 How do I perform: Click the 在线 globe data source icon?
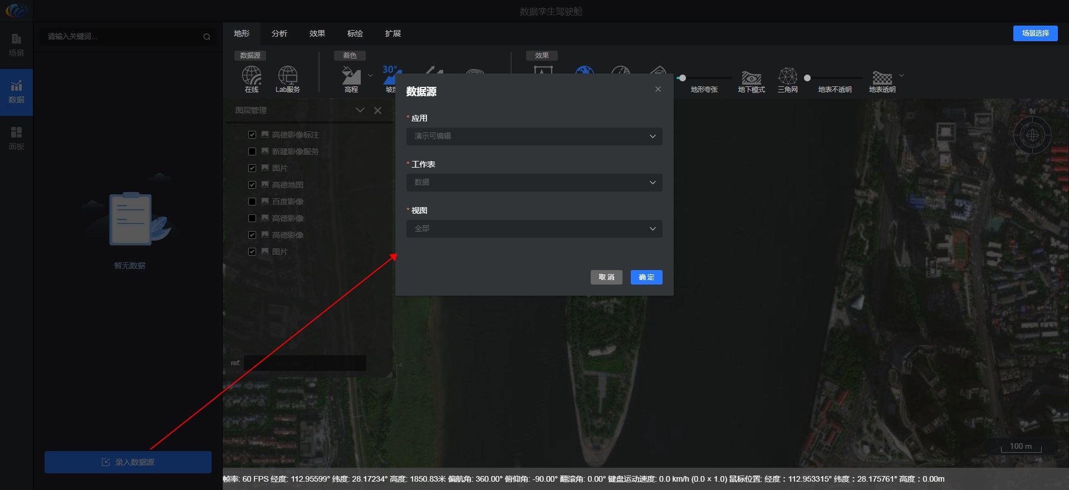(x=251, y=76)
